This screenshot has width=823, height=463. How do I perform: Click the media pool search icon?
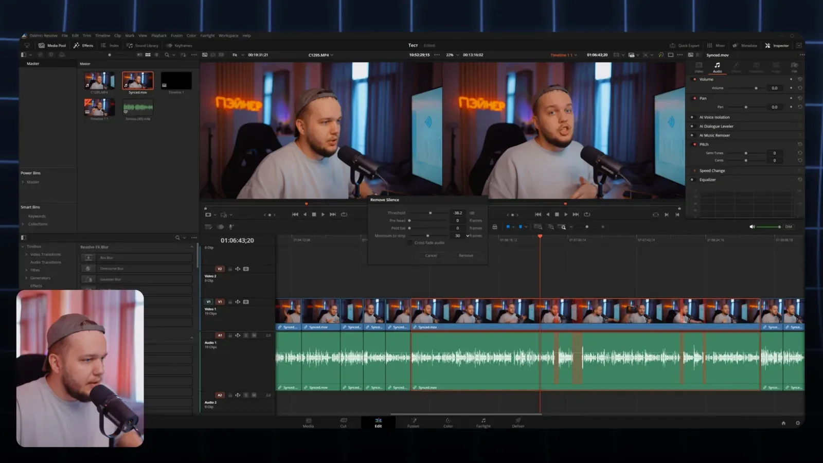click(167, 55)
